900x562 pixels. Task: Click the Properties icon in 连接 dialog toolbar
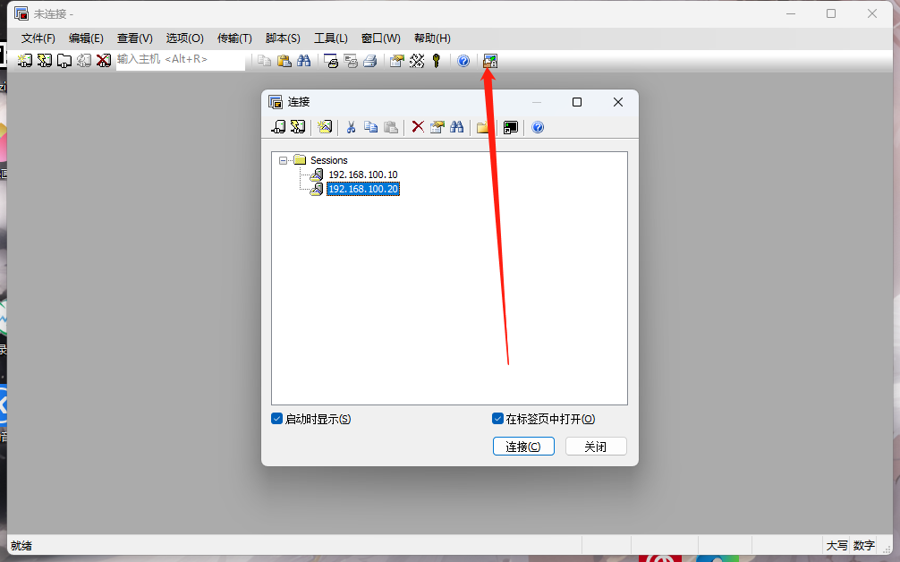pyautogui.click(x=437, y=127)
